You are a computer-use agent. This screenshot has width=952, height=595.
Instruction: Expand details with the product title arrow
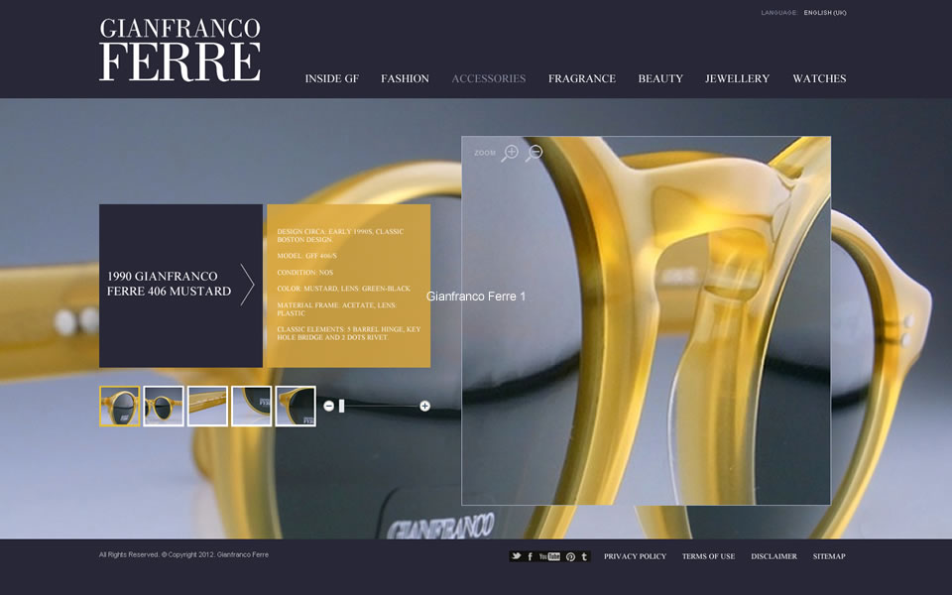point(247,285)
